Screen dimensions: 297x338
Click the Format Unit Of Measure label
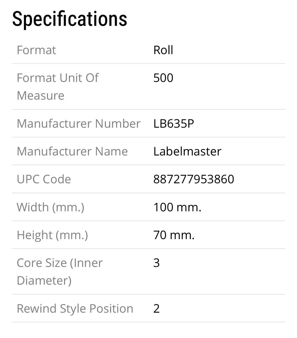click(x=58, y=86)
